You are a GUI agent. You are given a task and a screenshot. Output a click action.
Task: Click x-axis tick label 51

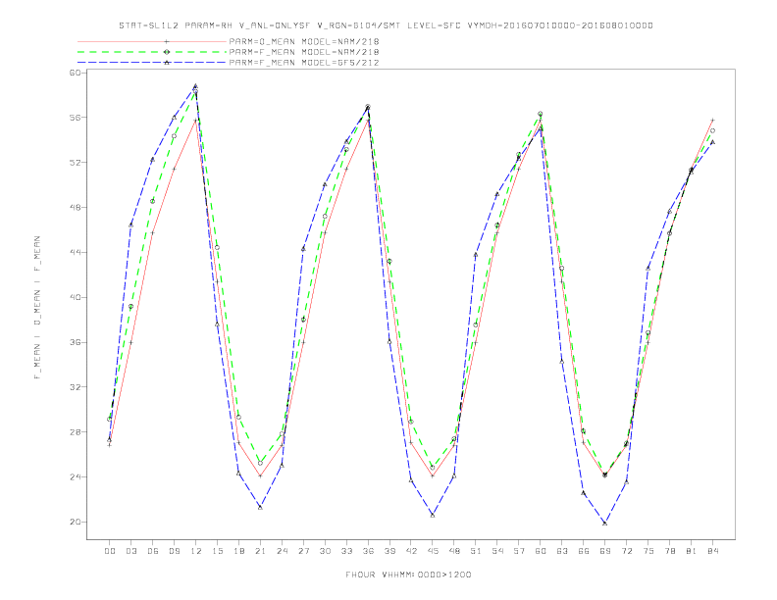(476, 551)
